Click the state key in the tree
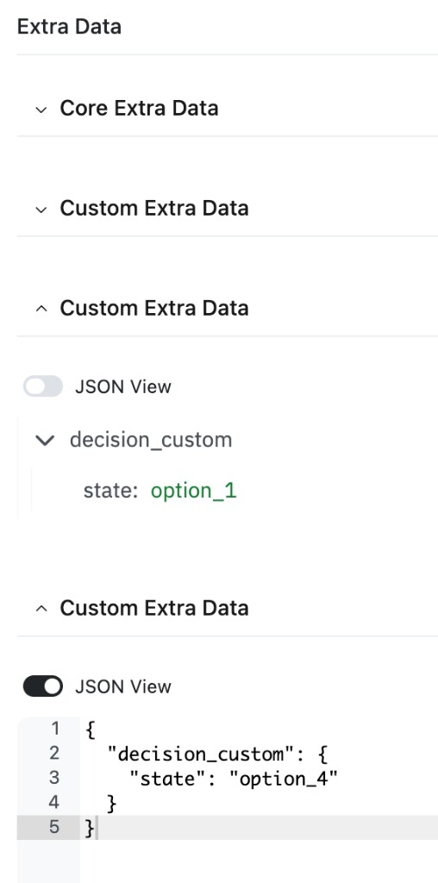The width and height of the screenshot is (438, 883). coord(110,491)
